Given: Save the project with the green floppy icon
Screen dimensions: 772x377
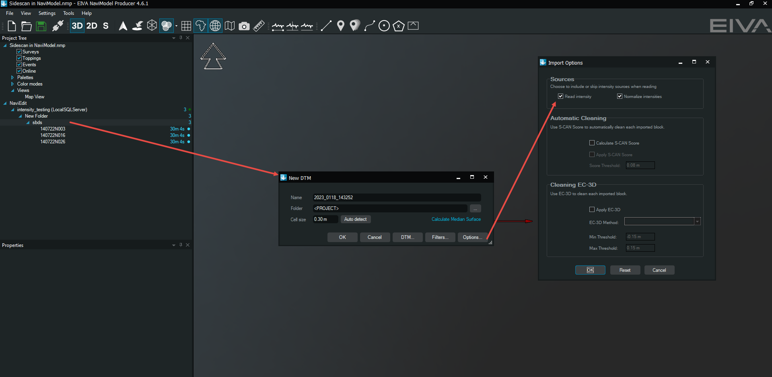Looking at the screenshot, I should (41, 26).
